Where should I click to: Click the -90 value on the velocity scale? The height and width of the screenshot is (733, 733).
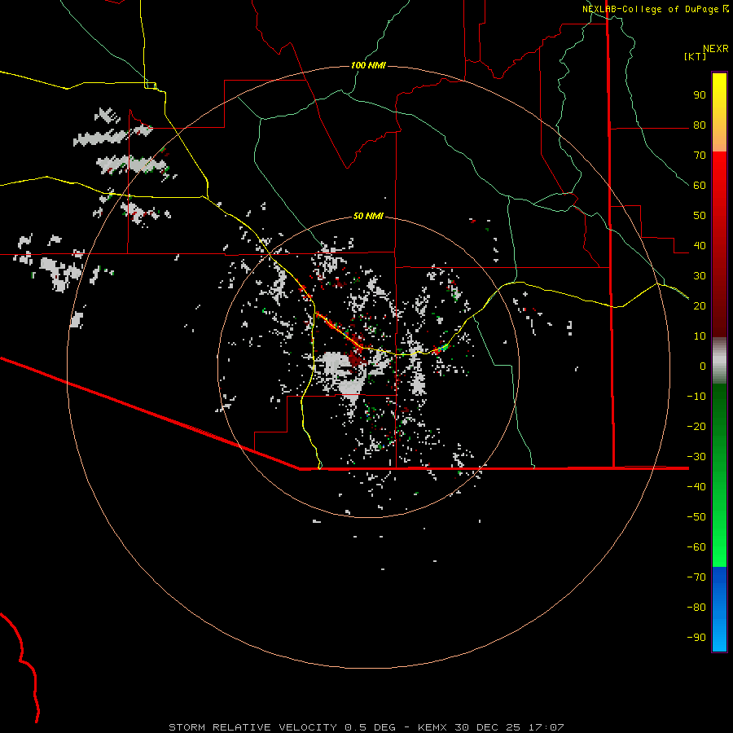click(696, 638)
